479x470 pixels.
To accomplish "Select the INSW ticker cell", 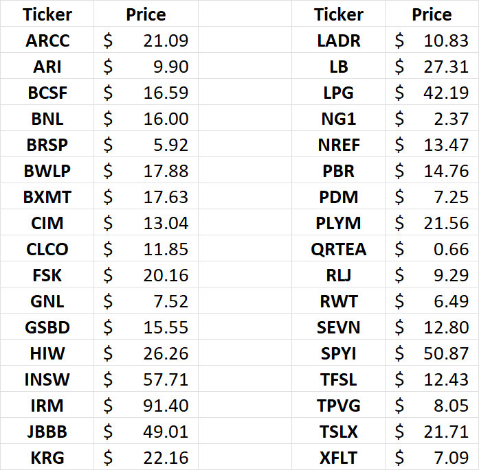I will pos(47,379).
